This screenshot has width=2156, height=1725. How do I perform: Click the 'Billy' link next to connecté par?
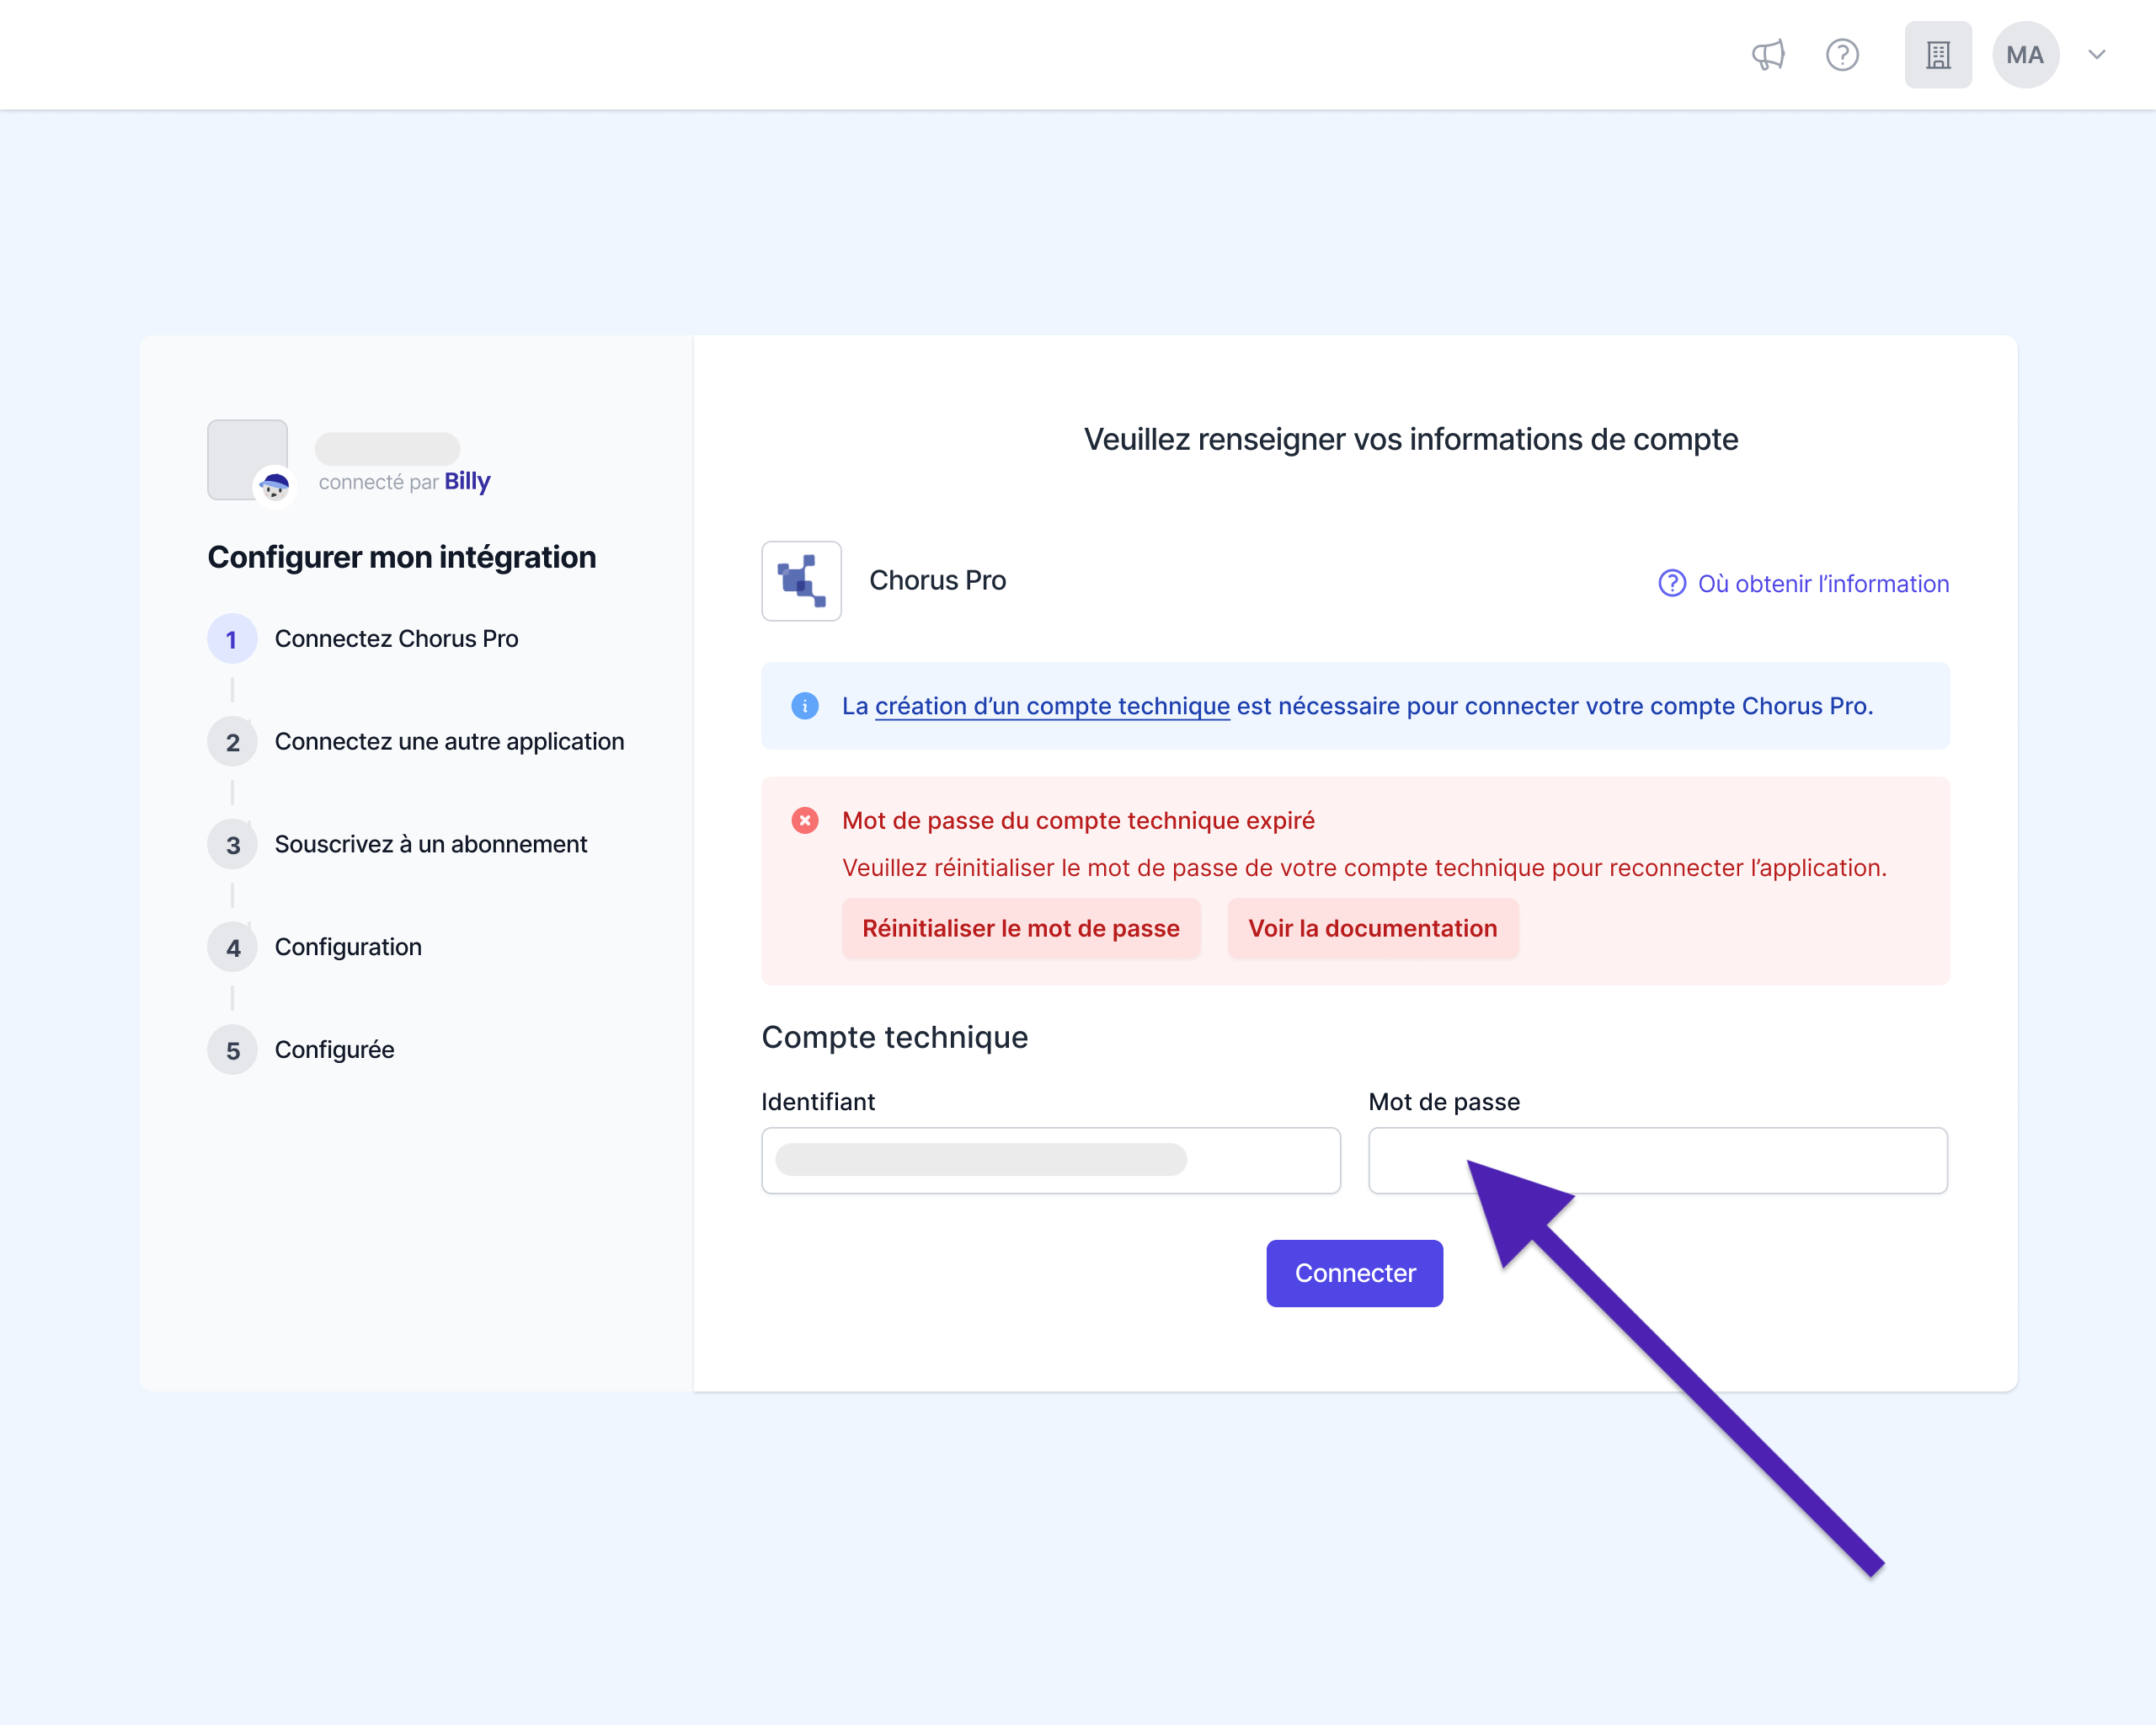pyautogui.click(x=467, y=481)
